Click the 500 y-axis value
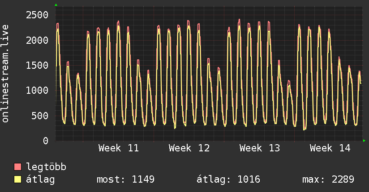This screenshot has width=369, height=192. (39, 116)
